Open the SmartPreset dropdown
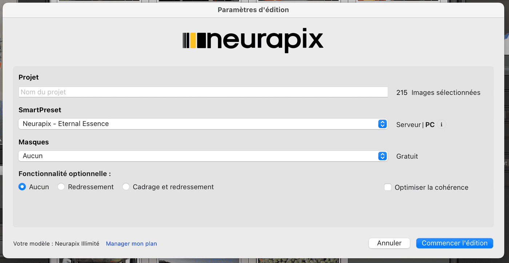This screenshot has height=263, width=509. coord(203,124)
